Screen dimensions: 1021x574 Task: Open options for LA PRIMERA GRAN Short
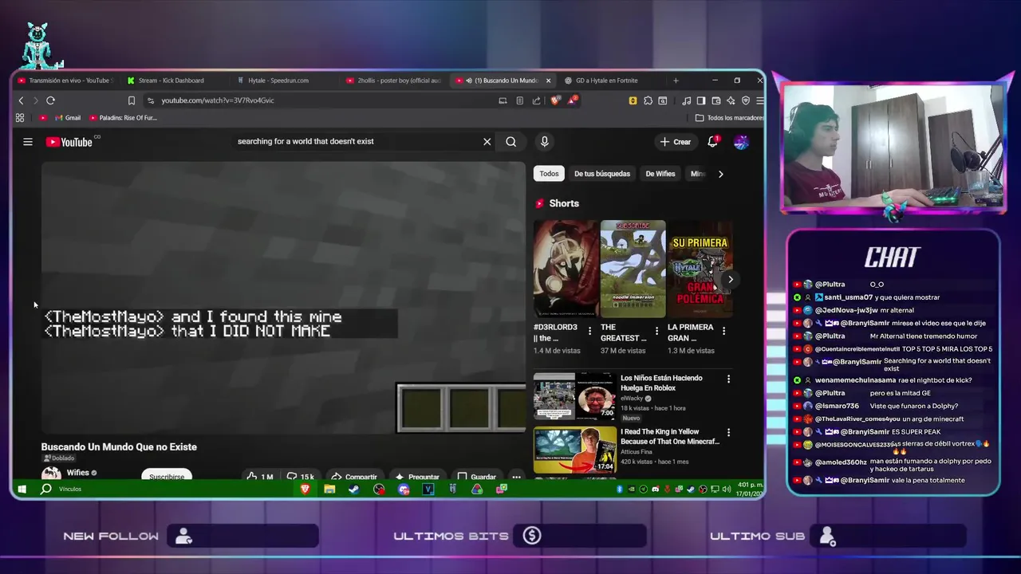click(724, 331)
